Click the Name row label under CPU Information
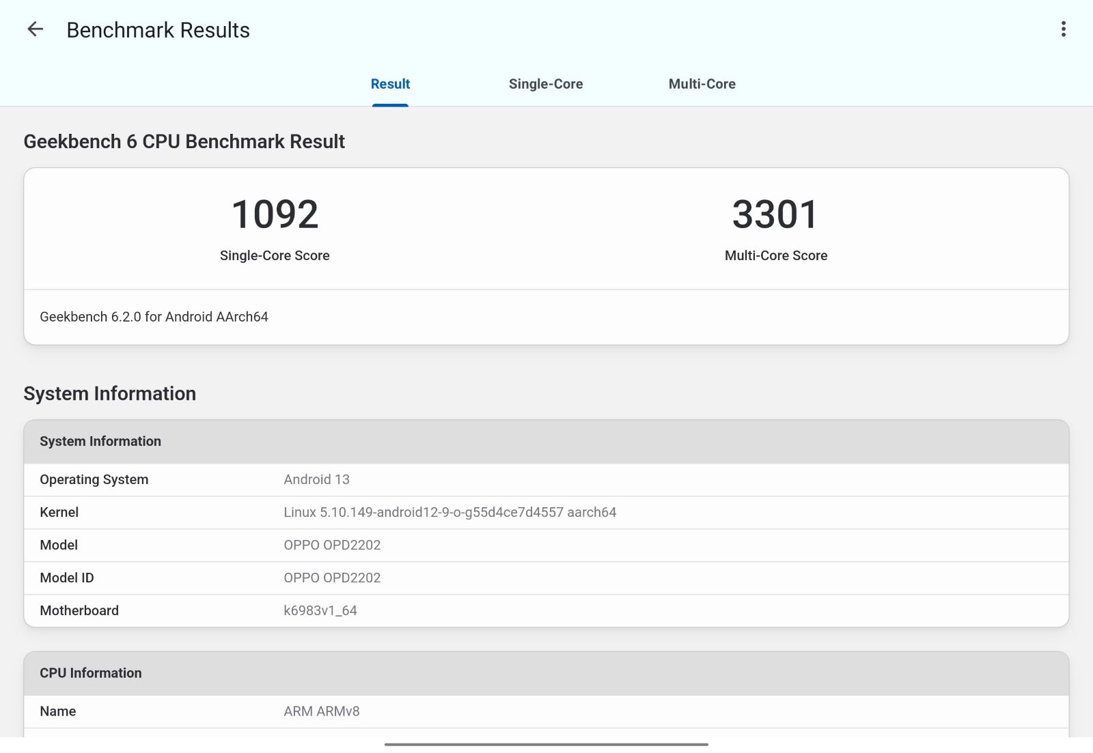Viewport: 1093px width, 753px height. coord(57,711)
